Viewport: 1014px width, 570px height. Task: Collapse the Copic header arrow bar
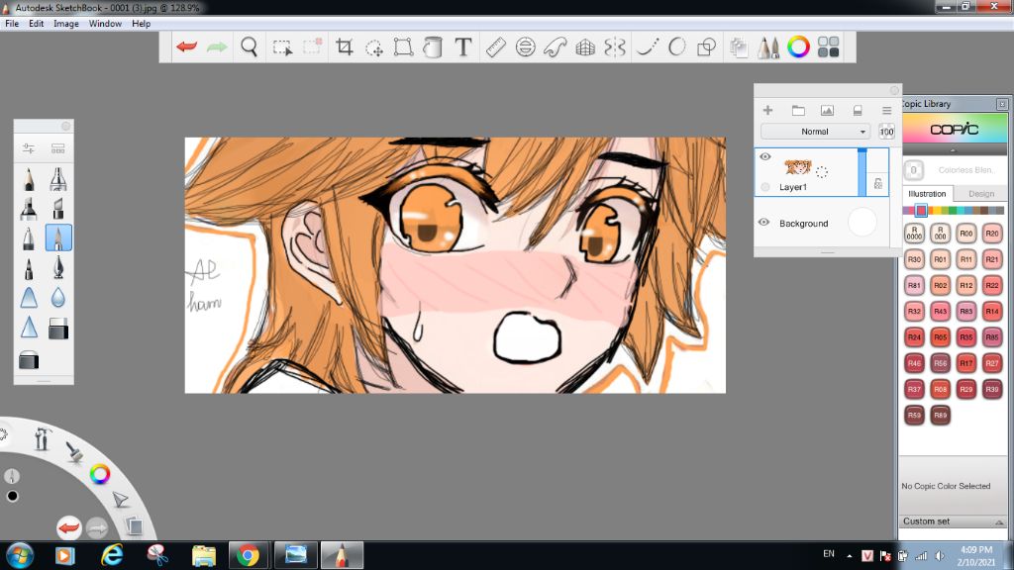(952, 150)
